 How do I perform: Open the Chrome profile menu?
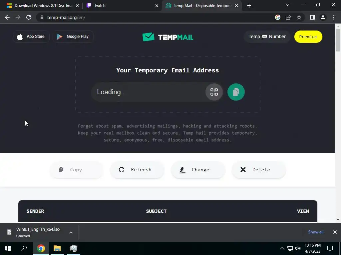(x=323, y=17)
